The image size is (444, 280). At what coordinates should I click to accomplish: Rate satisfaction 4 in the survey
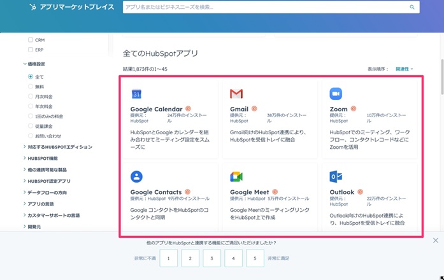[x=233, y=258]
